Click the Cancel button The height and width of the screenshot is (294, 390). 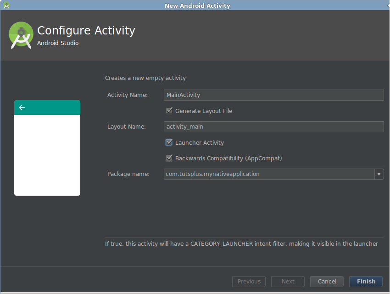pyautogui.click(x=327, y=282)
